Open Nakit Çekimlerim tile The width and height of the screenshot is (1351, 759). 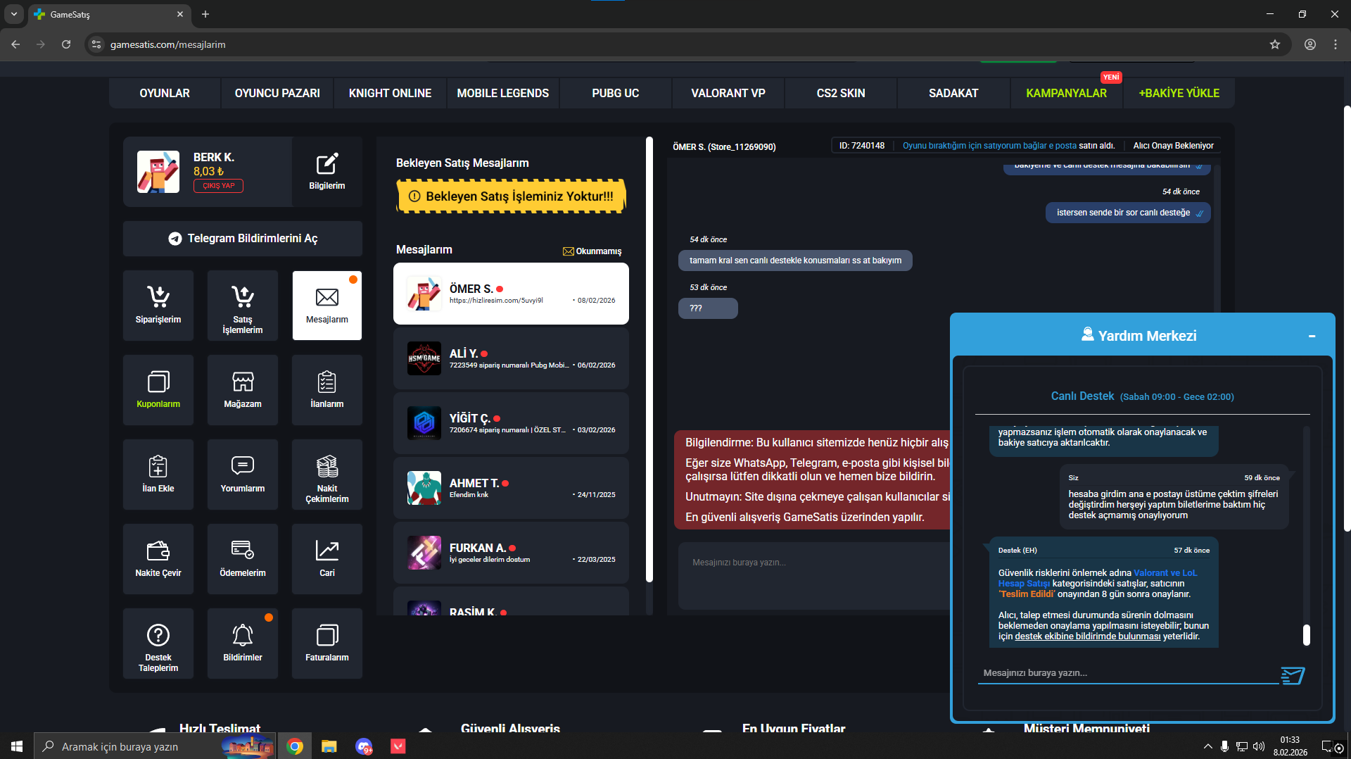[x=327, y=475]
